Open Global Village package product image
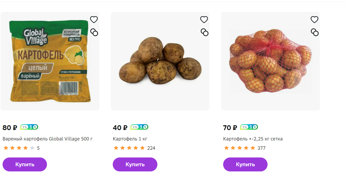 tap(50, 61)
